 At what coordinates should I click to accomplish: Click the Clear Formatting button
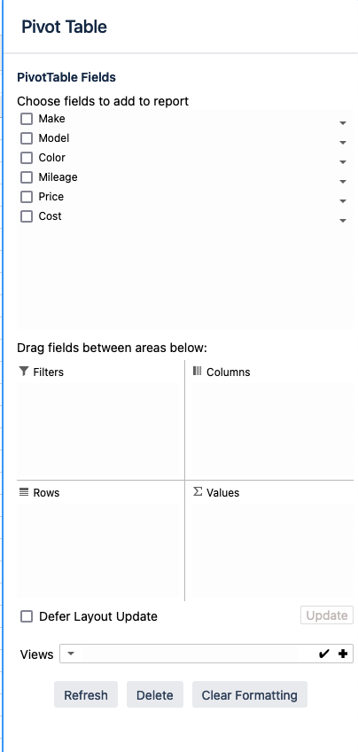coord(250,694)
